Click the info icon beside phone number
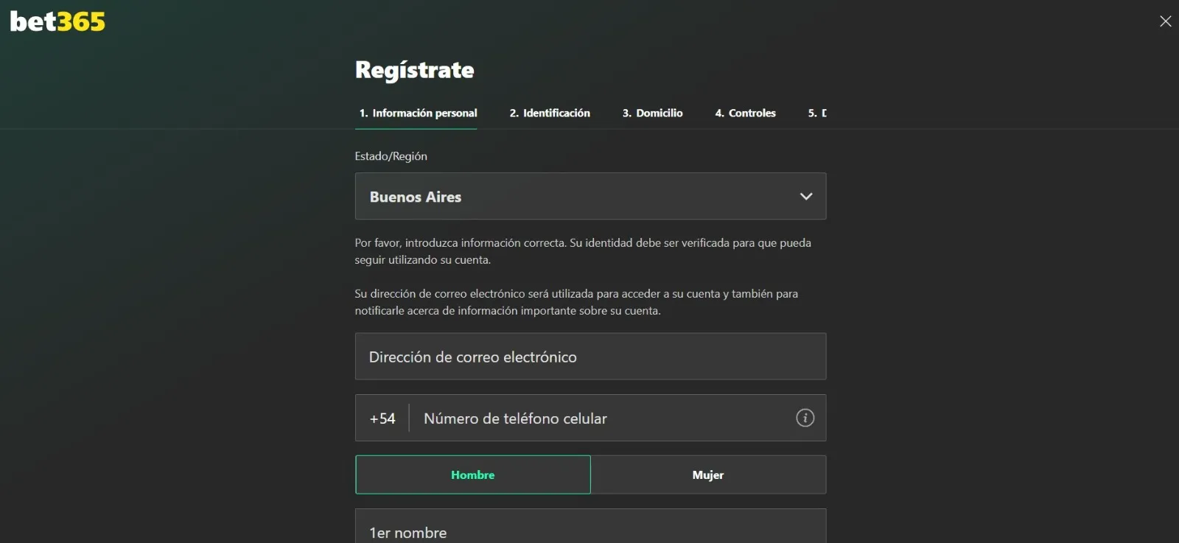1179x543 pixels. coord(805,418)
